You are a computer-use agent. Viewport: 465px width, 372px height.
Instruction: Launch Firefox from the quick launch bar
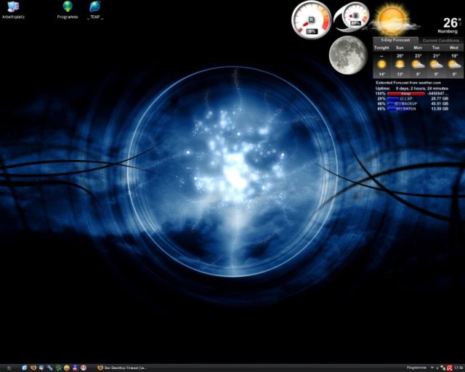coord(34,368)
